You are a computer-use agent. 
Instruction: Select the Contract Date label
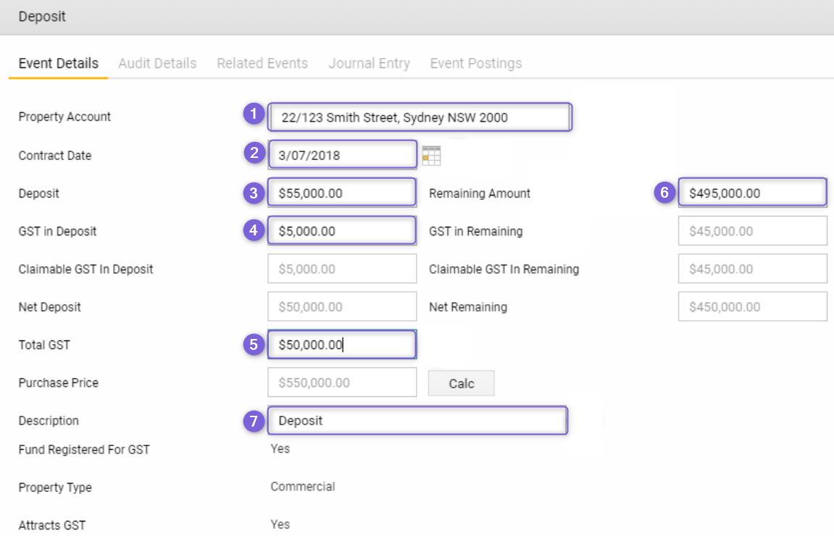[55, 156]
